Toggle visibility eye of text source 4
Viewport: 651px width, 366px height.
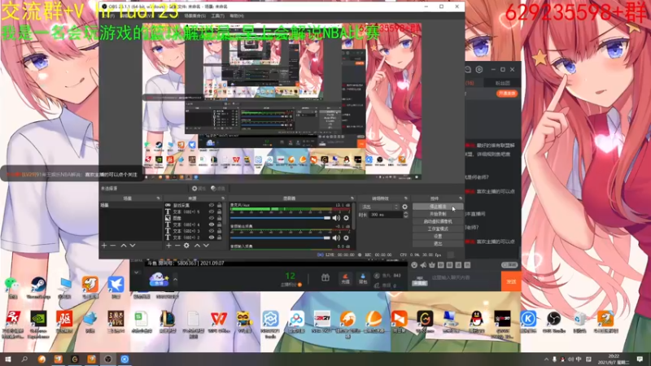click(212, 224)
